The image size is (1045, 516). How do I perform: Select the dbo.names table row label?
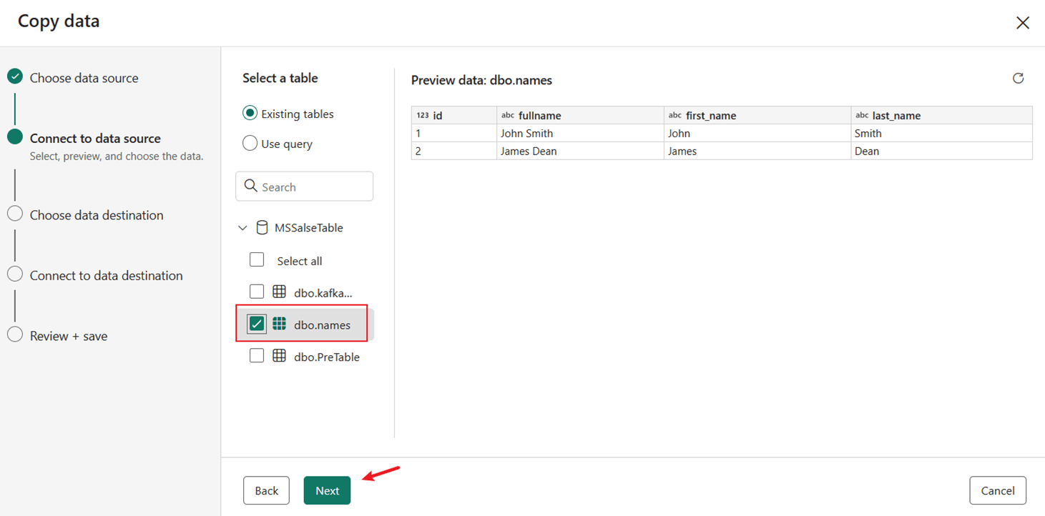[x=323, y=325]
